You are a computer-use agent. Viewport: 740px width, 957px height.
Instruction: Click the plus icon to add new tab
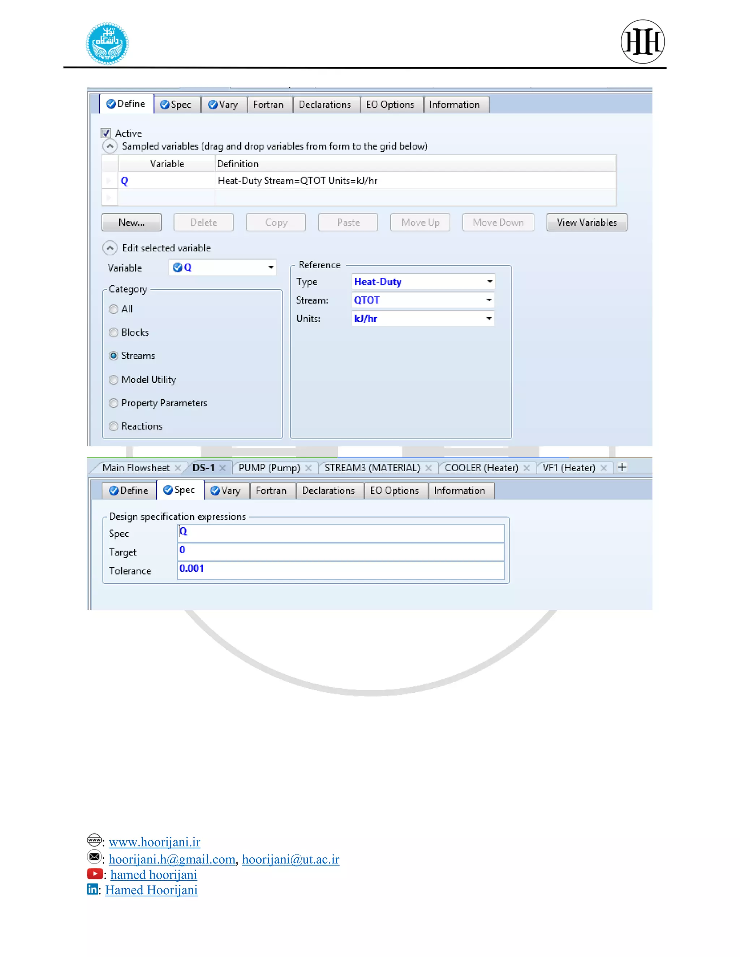click(621, 467)
